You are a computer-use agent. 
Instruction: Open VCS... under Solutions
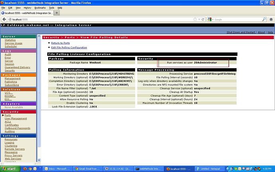[8, 93]
